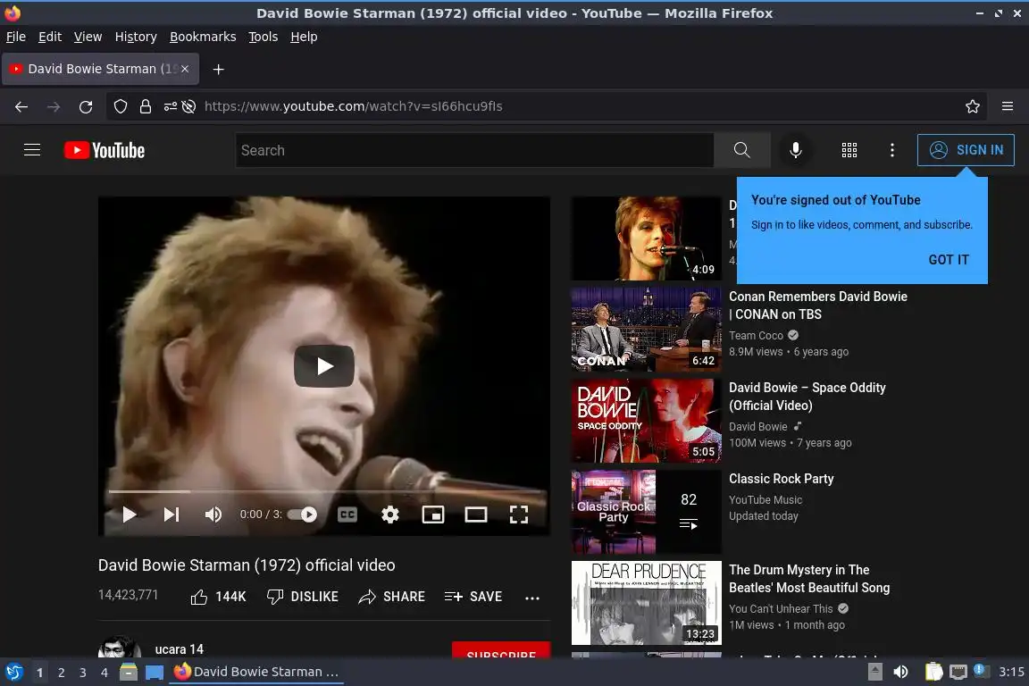
Task: Open the Tools menu
Action: 264,37
